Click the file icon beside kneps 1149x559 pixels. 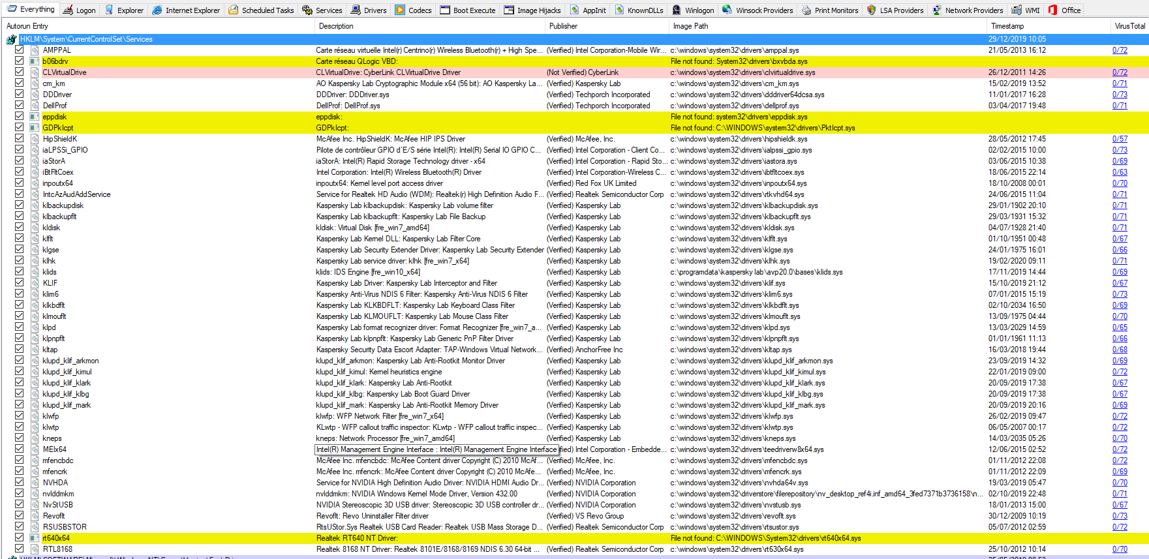coord(35,438)
